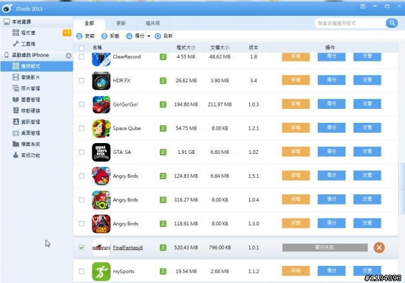Viewport: 405px width, 283px height.
Task: Switch to the file sharing (檔共用) tab
Action: (x=153, y=23)
